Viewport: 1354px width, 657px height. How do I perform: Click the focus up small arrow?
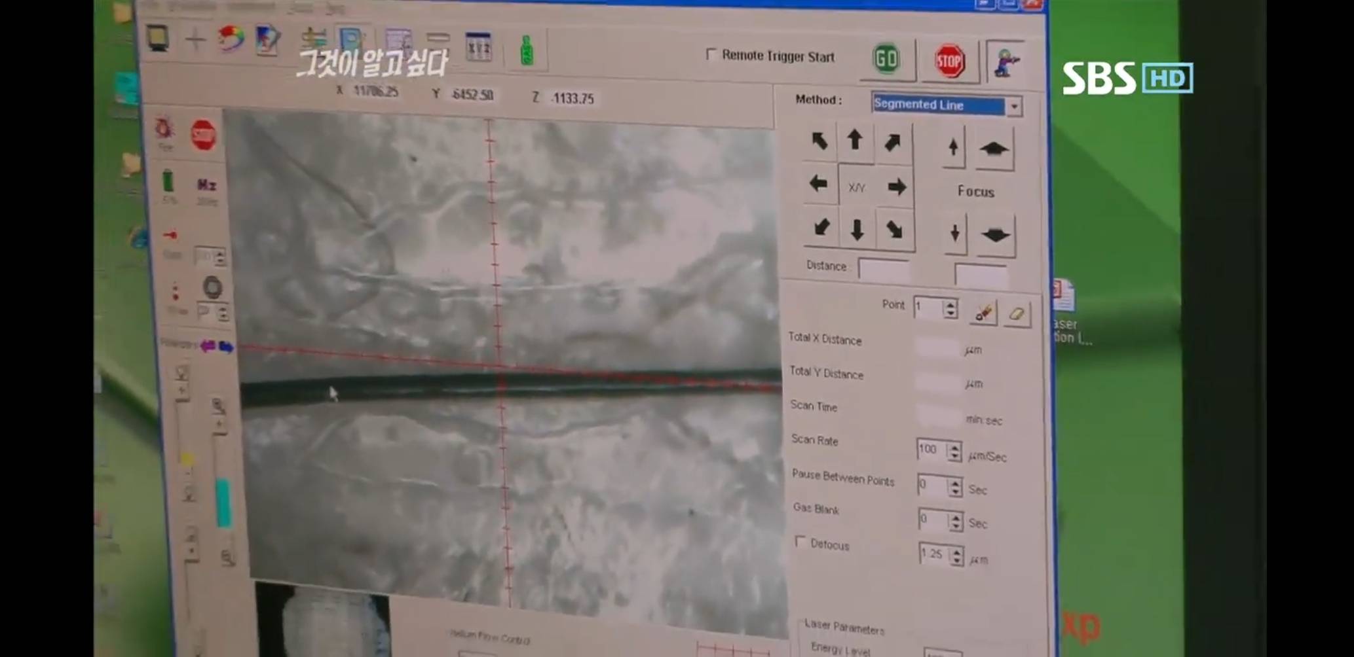click(x=953, y=147)
